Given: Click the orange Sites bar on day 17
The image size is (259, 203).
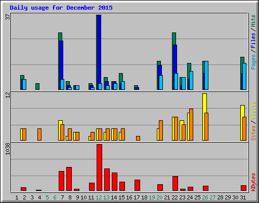Looking at the screenshot, I should (138, 138).
